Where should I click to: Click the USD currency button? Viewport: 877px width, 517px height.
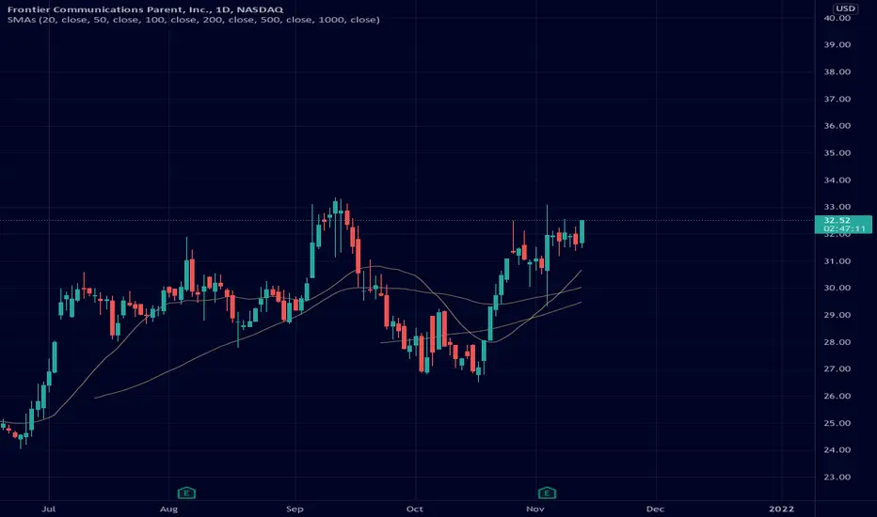(845, 8)
